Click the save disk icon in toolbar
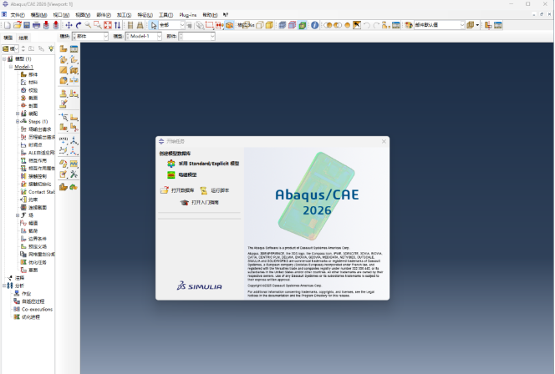Viewport: 555px width, 374px height. tap(26, 25)
